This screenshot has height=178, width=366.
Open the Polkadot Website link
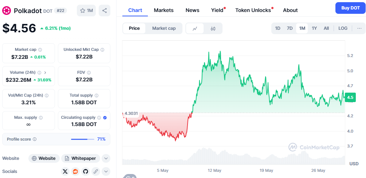click(x=44, y=158)
